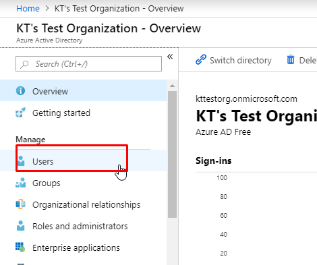Click the Switch directory link icon
This screenshot has width=317, height=265.
[201, 59]
